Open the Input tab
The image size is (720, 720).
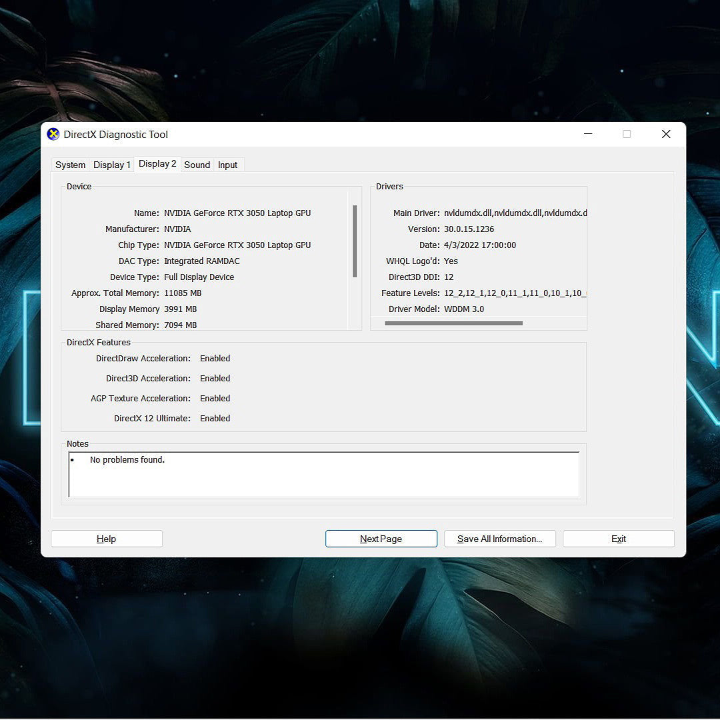coord(227,165)
